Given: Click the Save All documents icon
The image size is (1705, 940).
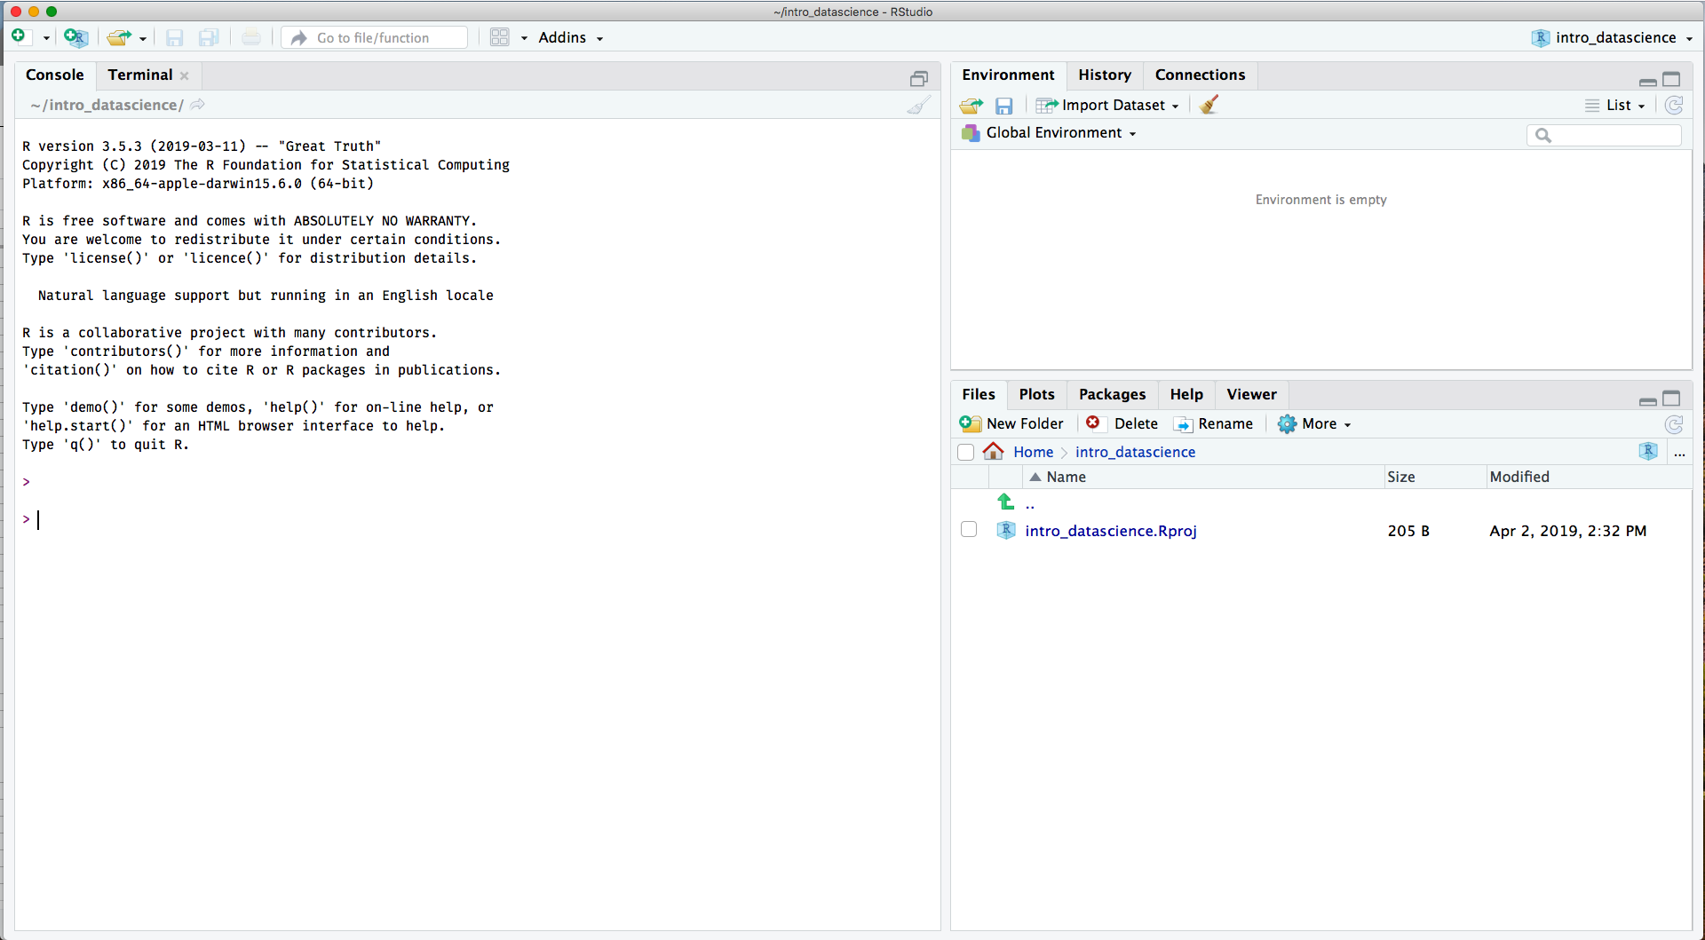Looking at the screenshot, I should point(209,37).
